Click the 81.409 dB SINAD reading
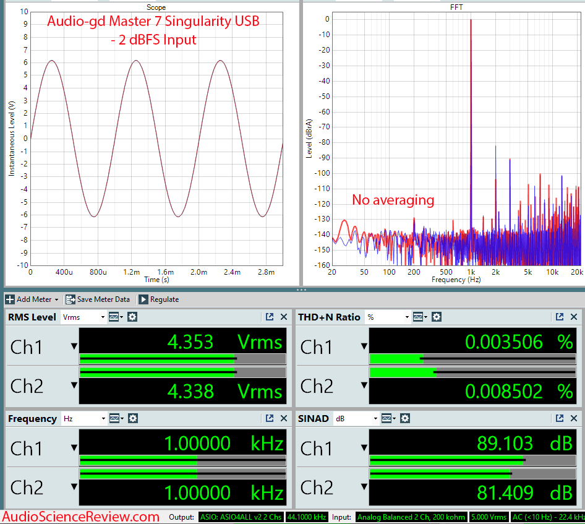Image resolution: width=585 pixels, height=524 pixels. 524,492
